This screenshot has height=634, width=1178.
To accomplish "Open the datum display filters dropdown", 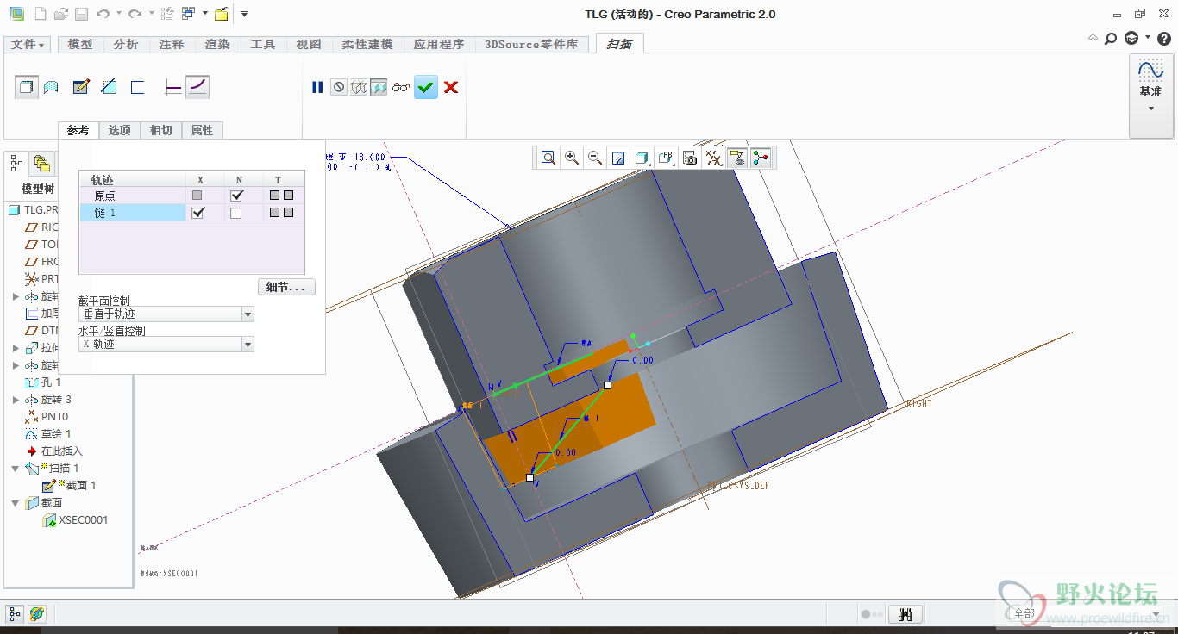I will coord(713,158).
